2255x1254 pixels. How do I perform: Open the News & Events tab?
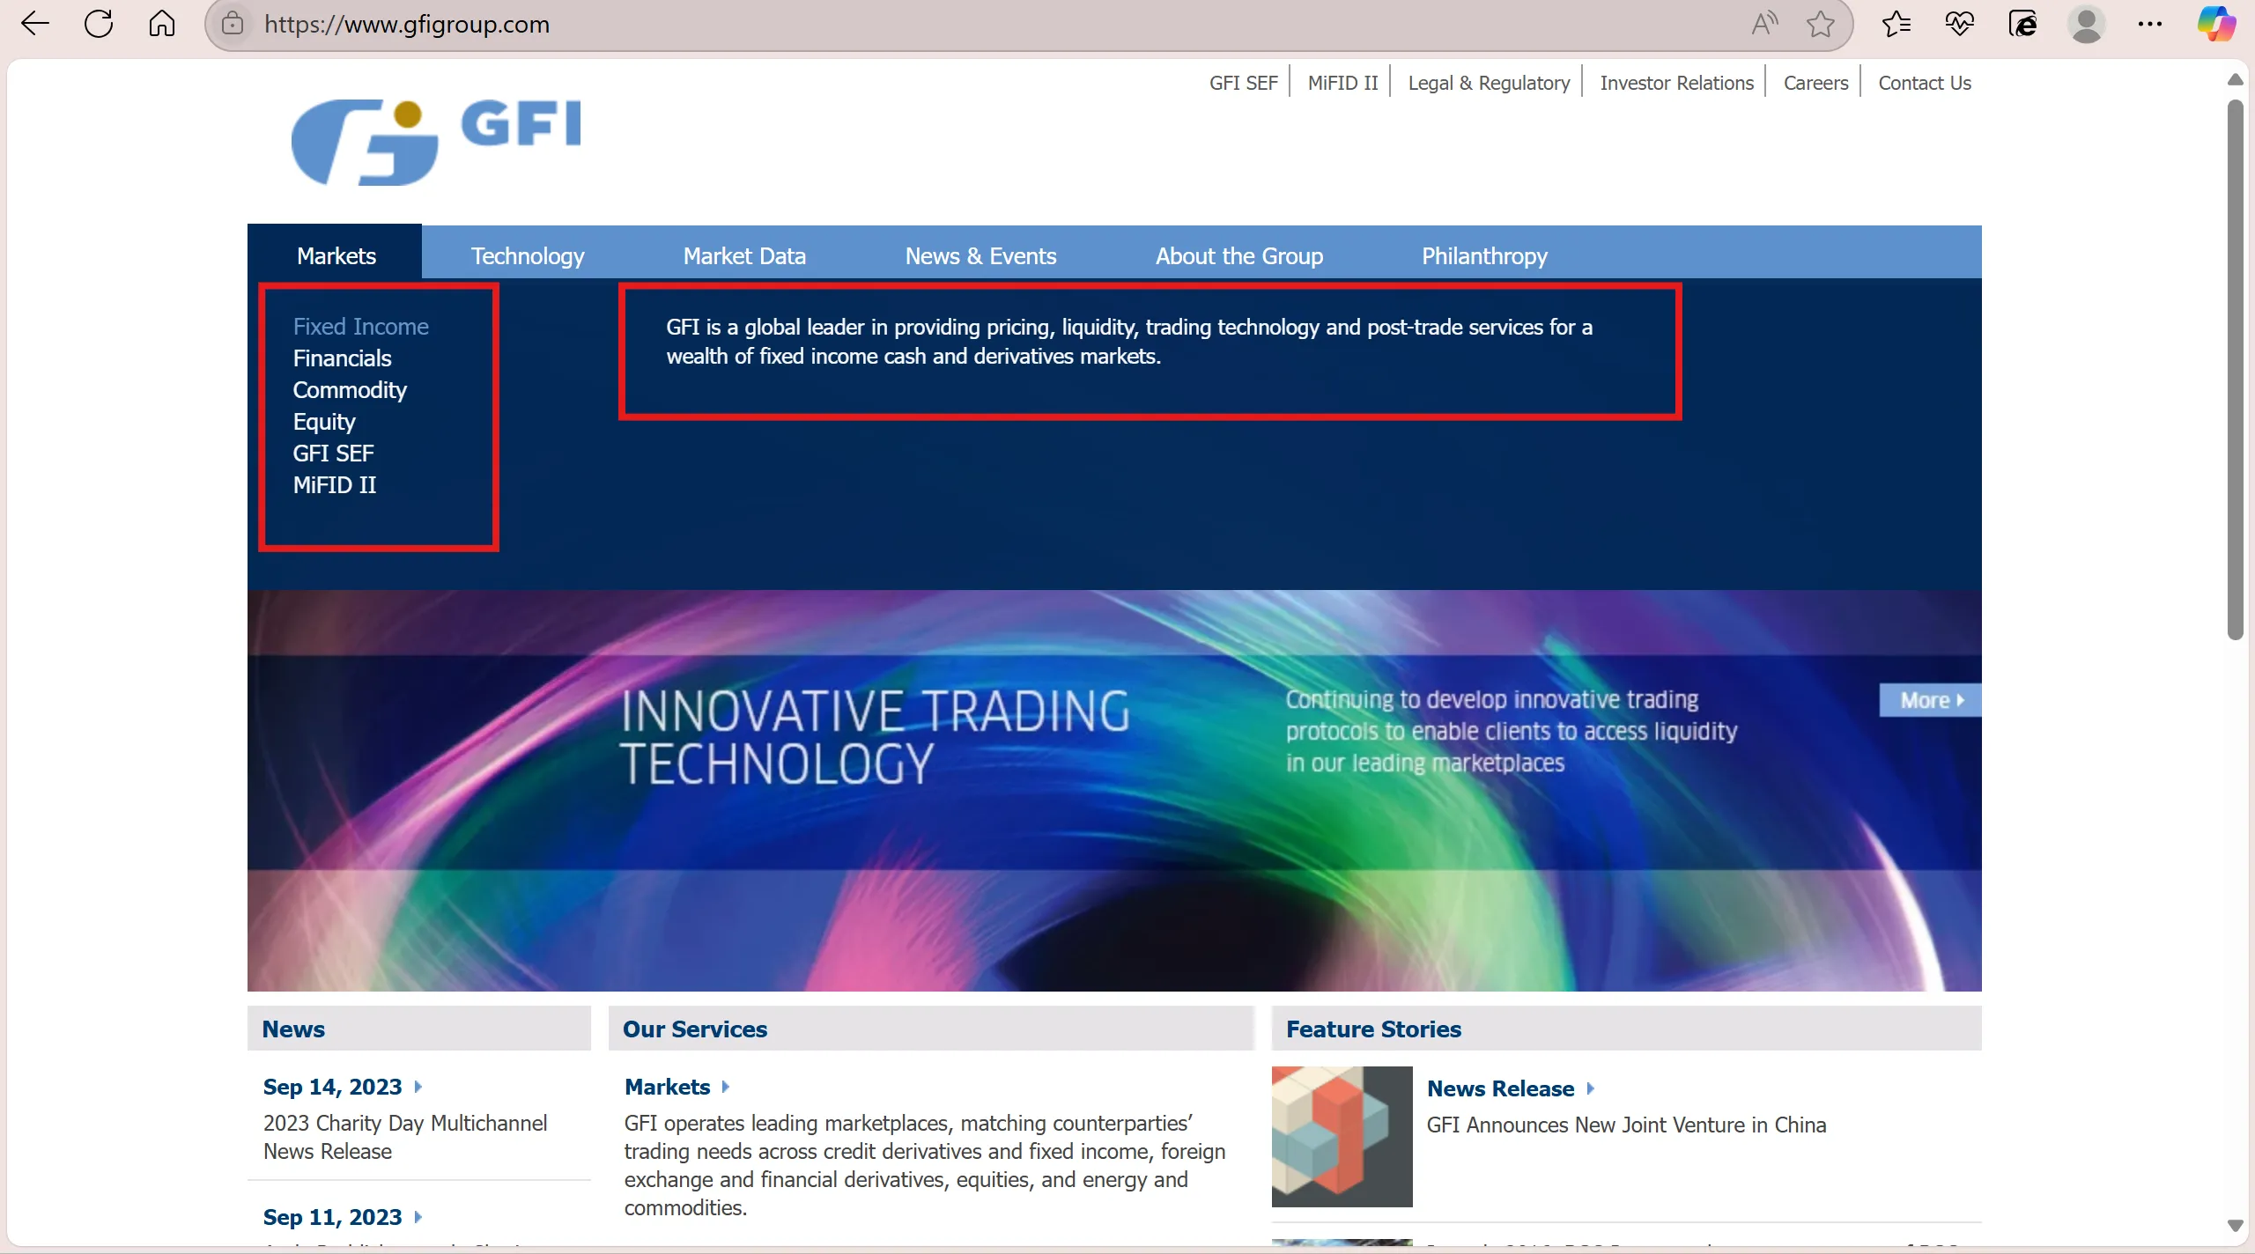coord(980,255)
